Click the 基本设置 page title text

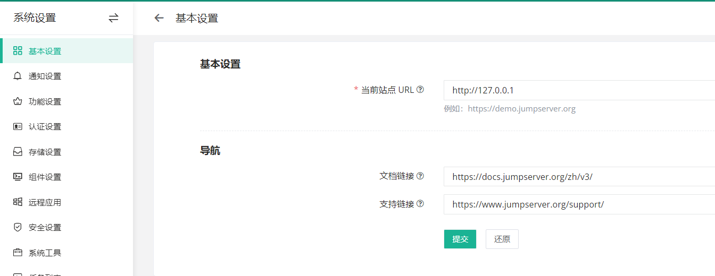pyautogui.click(x=197, y=18)
